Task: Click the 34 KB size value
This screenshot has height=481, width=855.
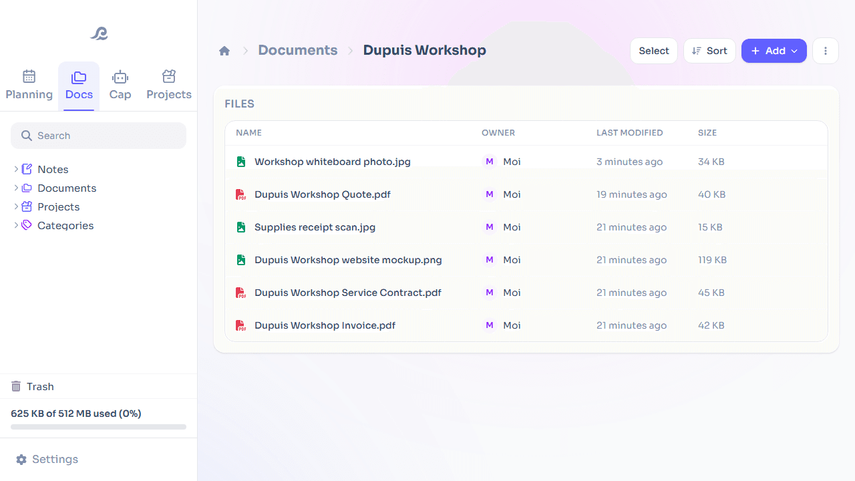Action: (711, 162)
